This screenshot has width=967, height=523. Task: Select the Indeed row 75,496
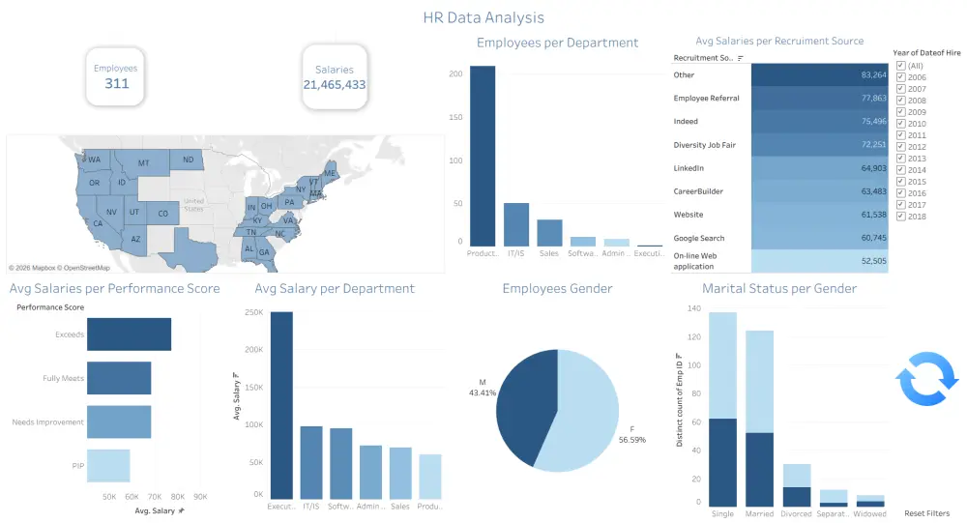click(779, 122)
